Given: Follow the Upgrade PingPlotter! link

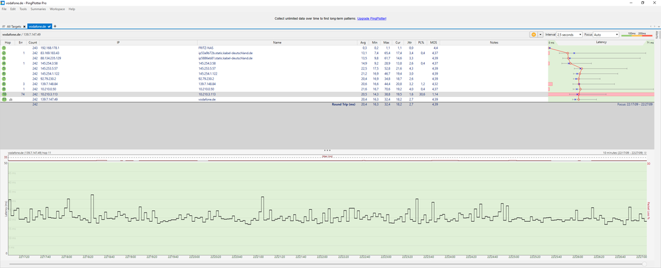Looking at the screenshot, I should 372,19.
